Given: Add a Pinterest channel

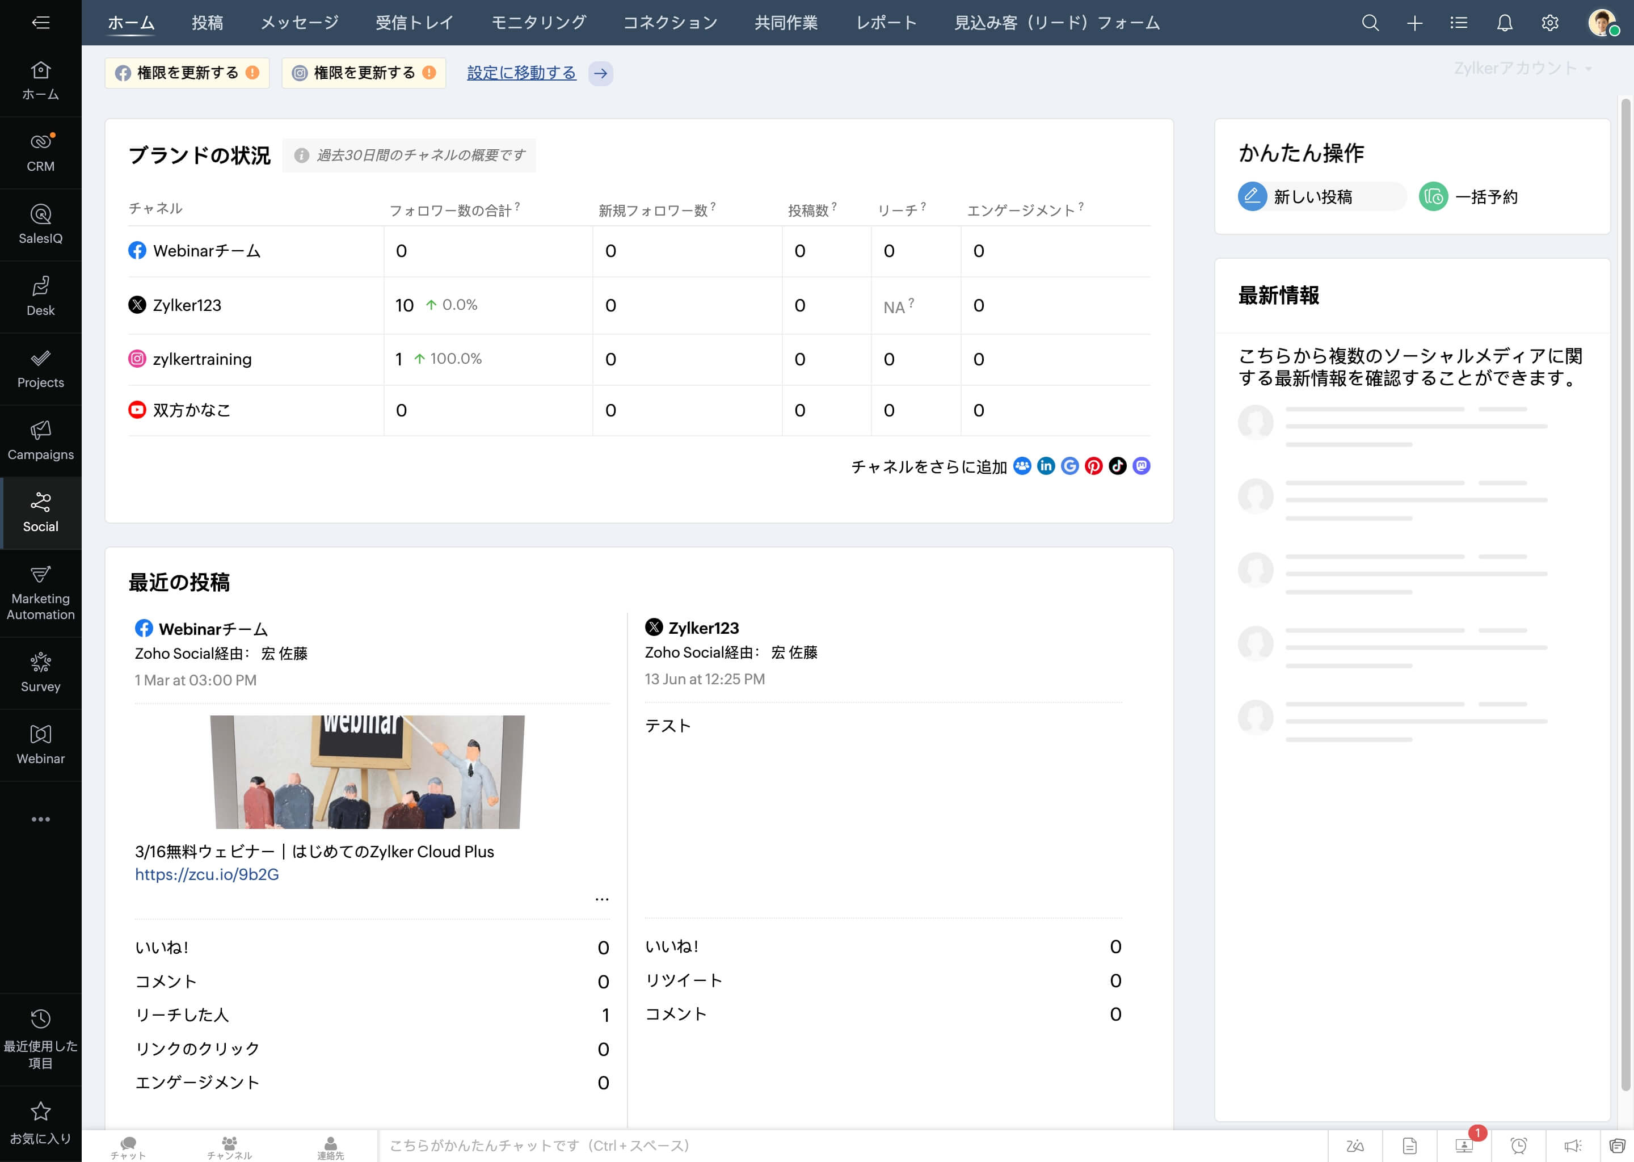Looking at the screenshot, I should (1094, 466).
